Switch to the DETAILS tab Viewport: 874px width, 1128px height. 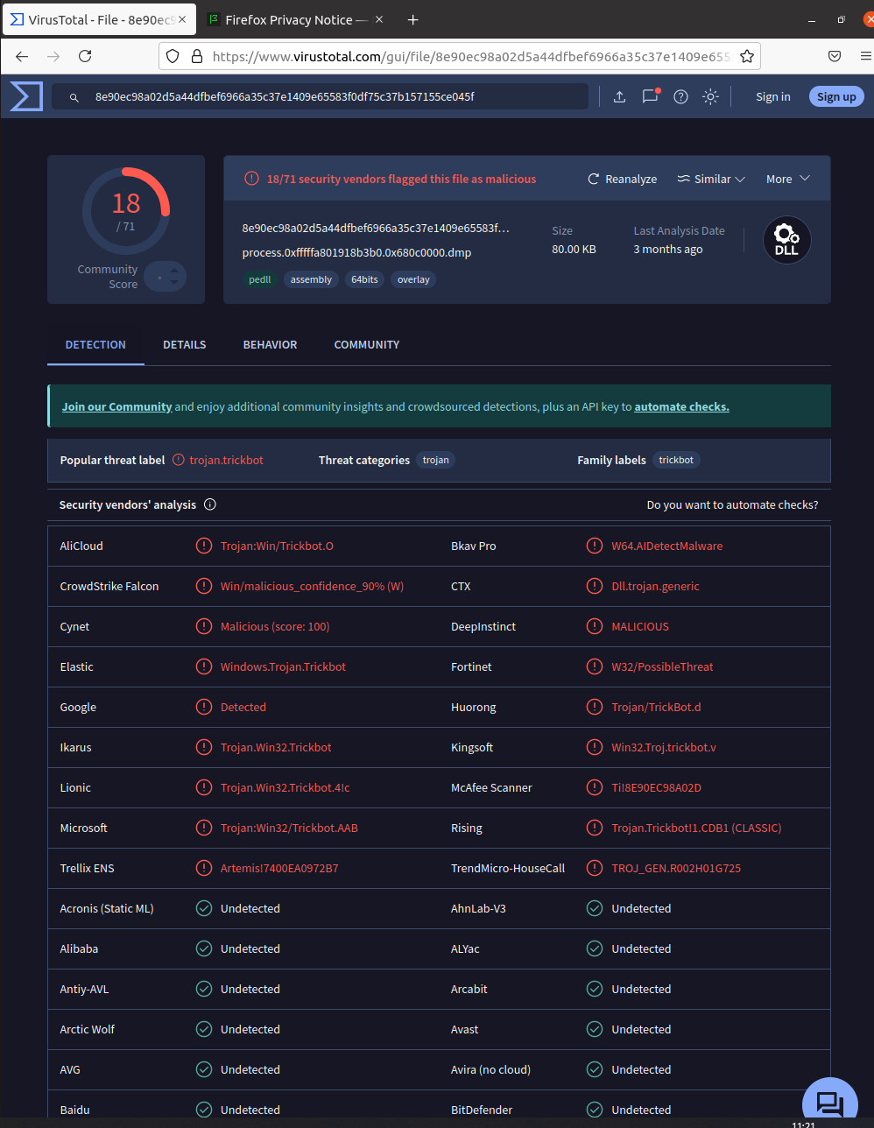pyautogui.click(x=185, y=344)
